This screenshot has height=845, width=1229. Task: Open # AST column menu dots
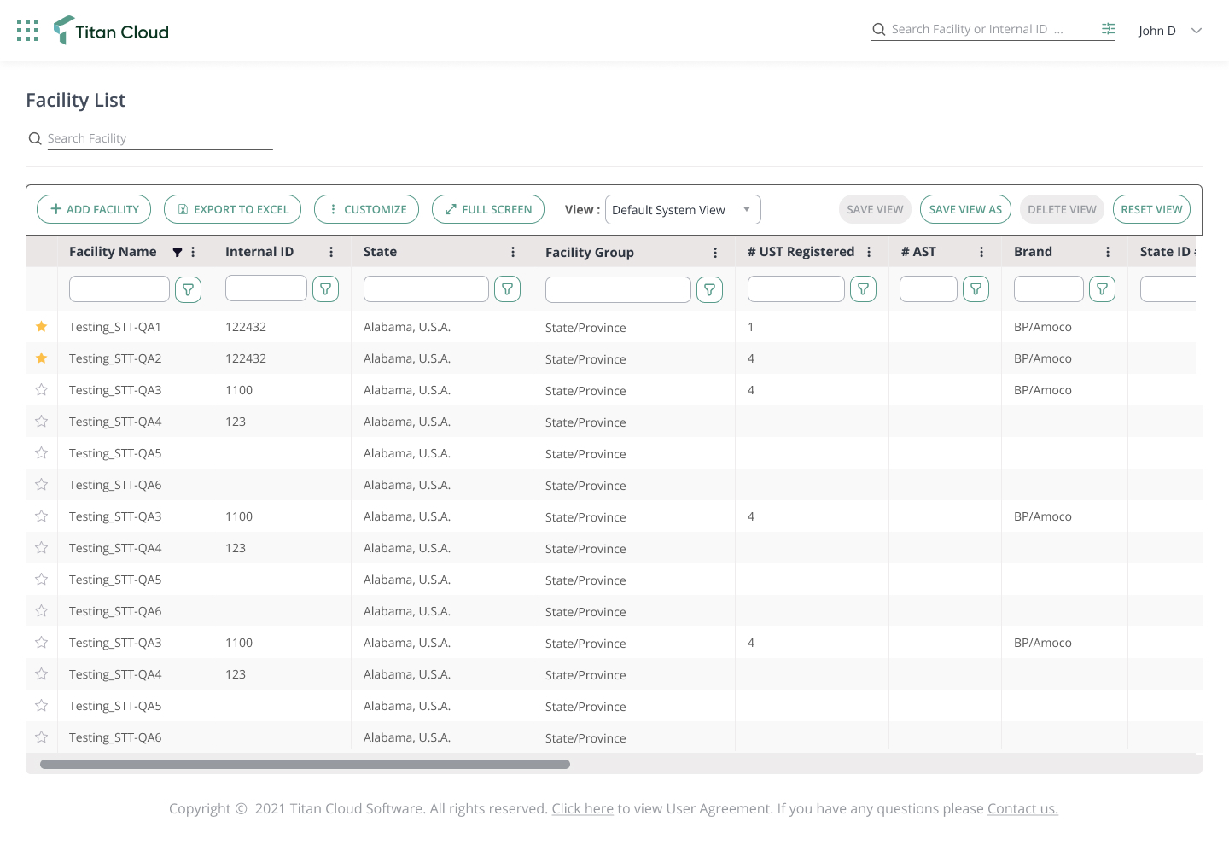[981, 252]
